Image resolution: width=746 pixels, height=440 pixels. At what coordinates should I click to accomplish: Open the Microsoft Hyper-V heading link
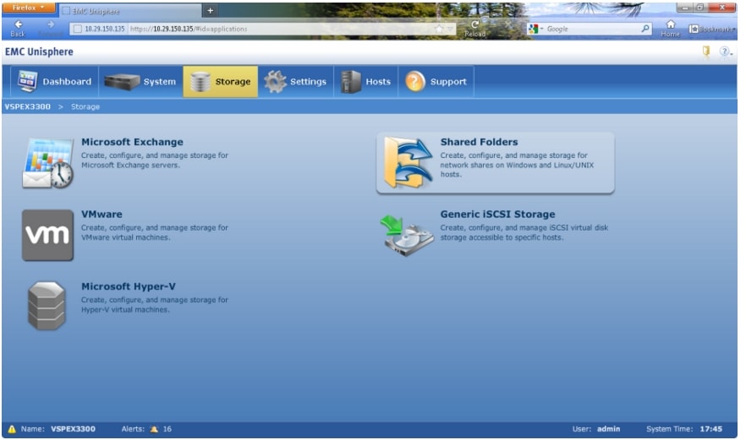(x=129, y=286)
